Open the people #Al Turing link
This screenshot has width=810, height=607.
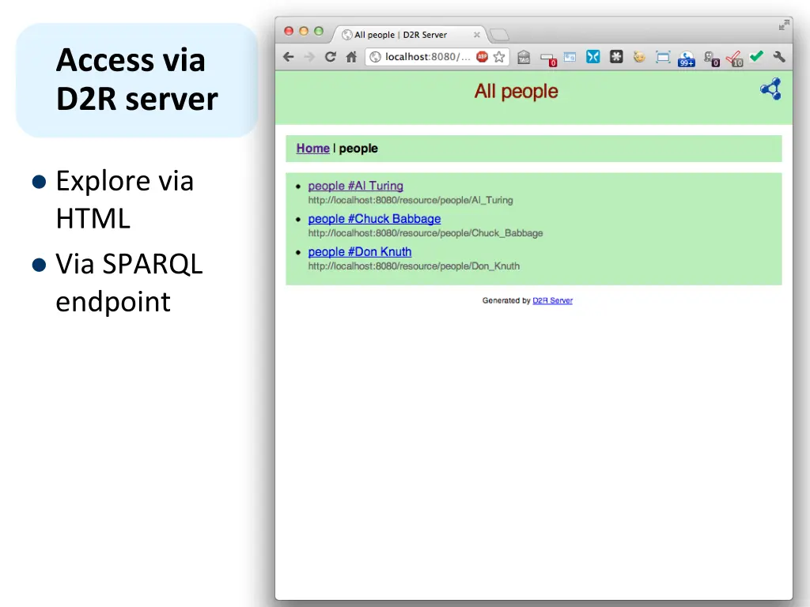[x=355, y=186]
